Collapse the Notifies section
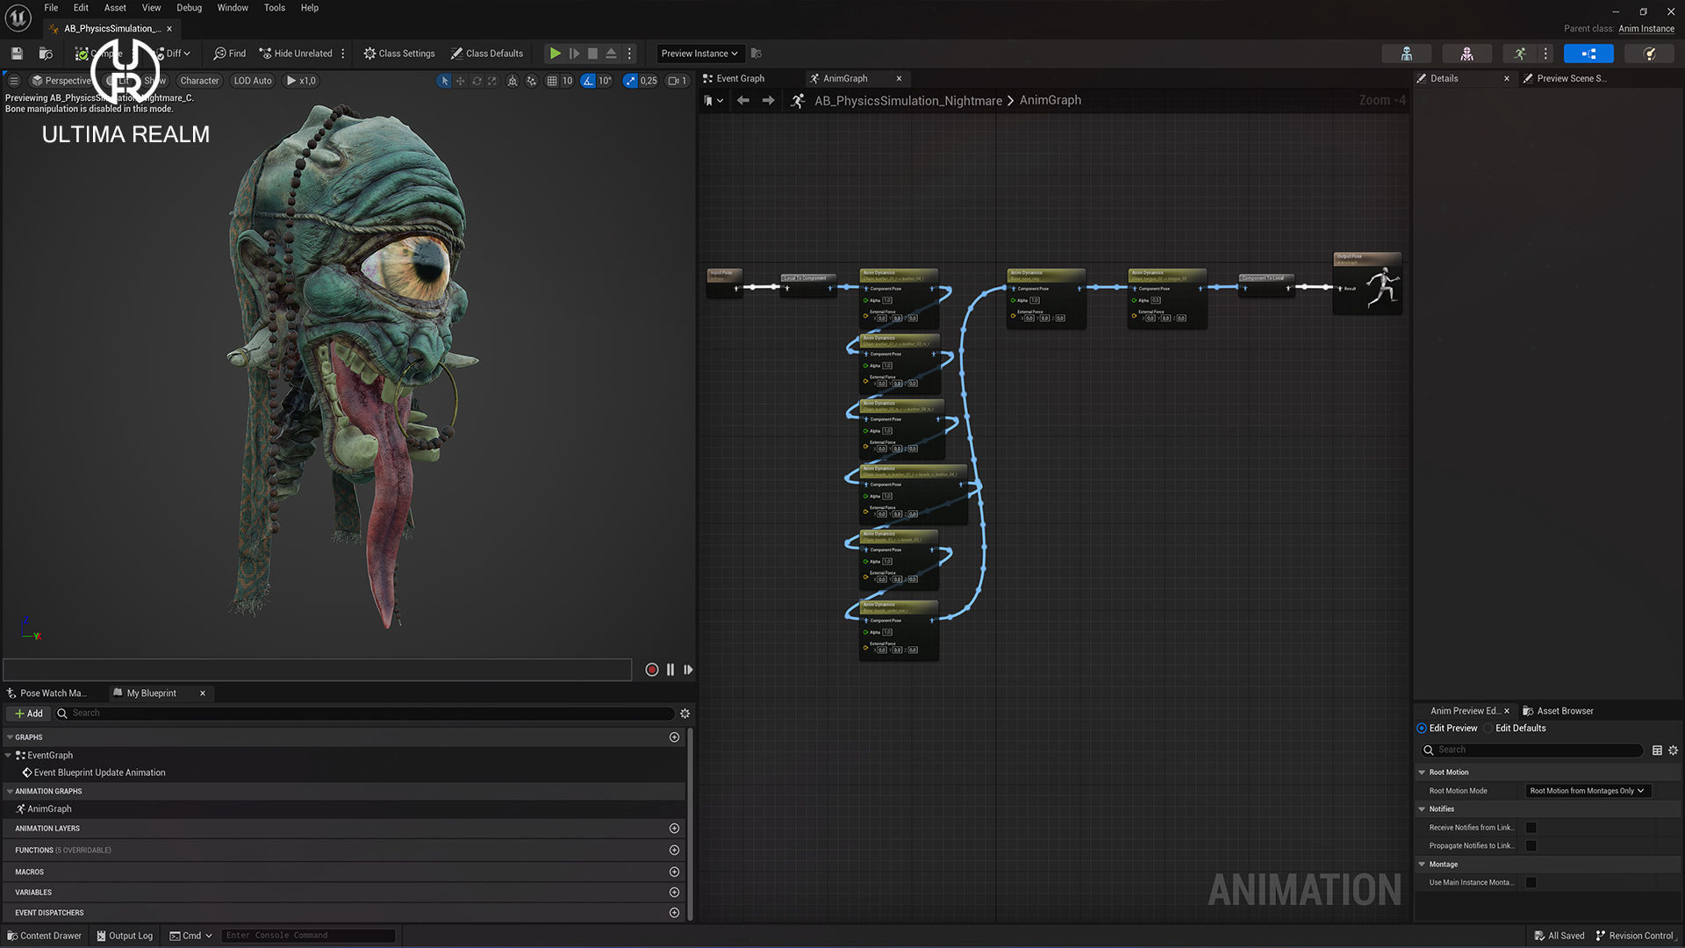The image size is (1685, 948). 1422,809
